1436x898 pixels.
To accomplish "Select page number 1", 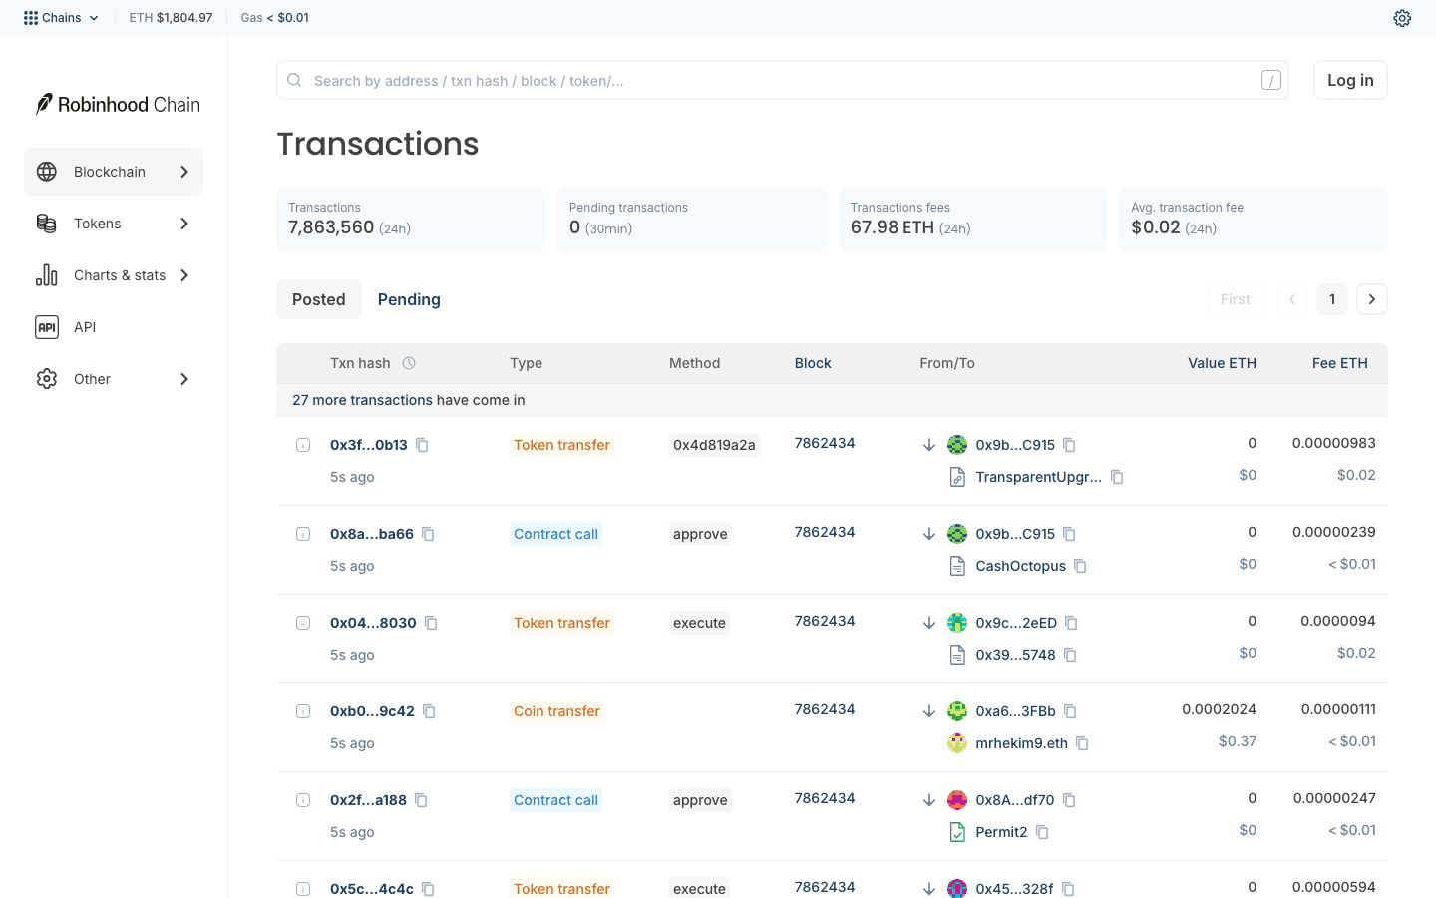I will 1332,299.
